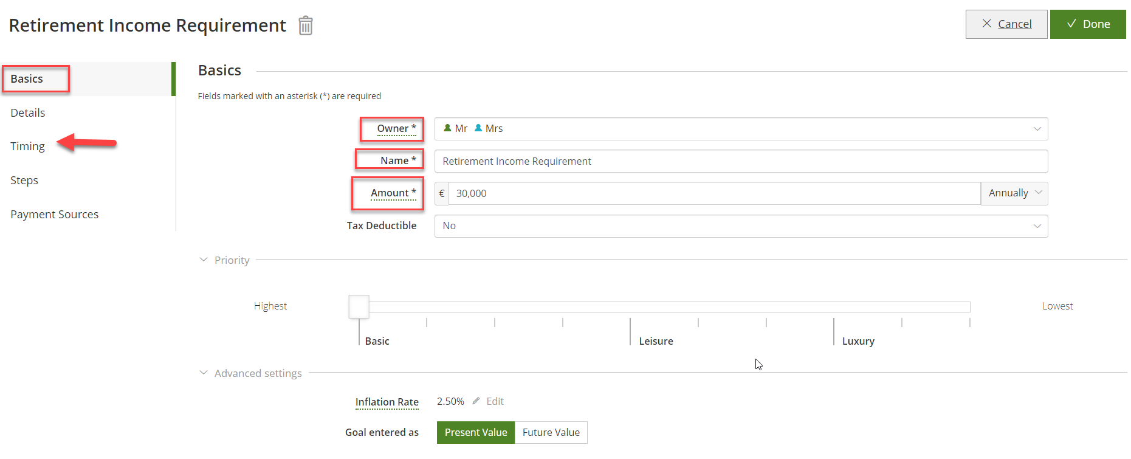Open the Annually frequency dropdown
Image resolution: width=1131 pixels, height=459 pixels.
pos(1014,193)
